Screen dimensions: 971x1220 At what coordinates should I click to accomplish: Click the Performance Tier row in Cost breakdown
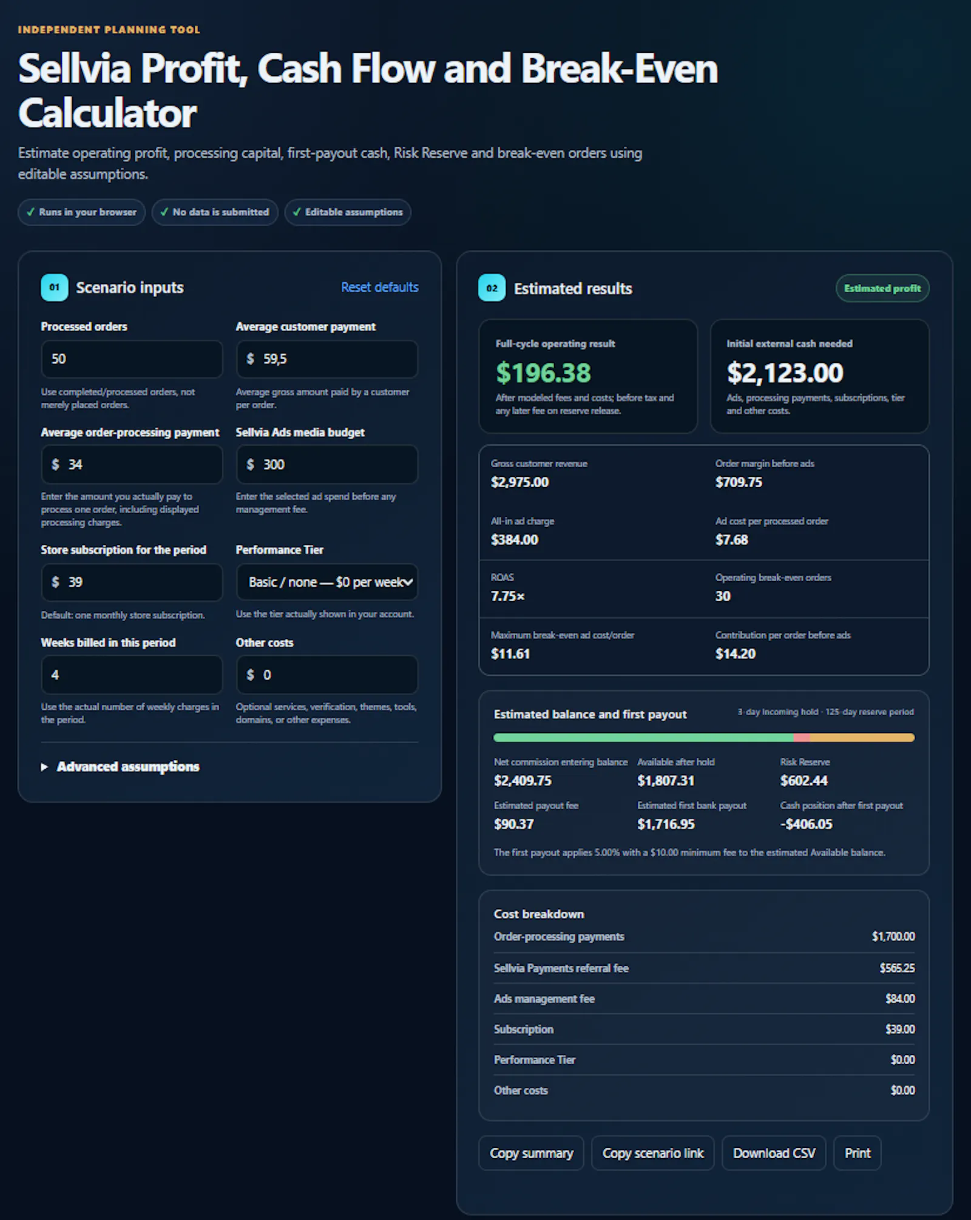pos(704,1060)
